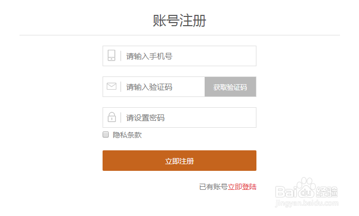Click the 经验 characters in the watermark
Viewport: 359px width, 216px height.
click(x=327, y=192)
